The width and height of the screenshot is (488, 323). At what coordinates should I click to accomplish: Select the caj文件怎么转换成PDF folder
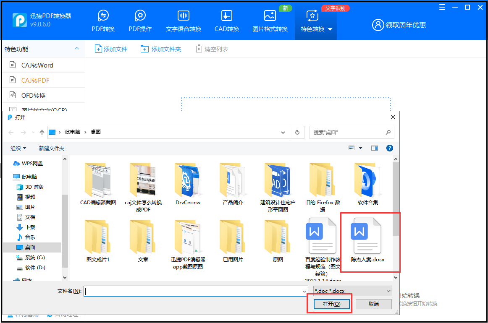point(143,188)
